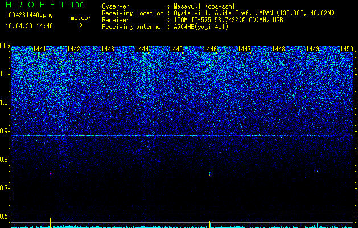This screenshot has height=228, width=358.
Task: Click the Receiving antenna label
Action: pos(131,27)
